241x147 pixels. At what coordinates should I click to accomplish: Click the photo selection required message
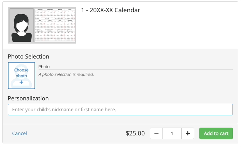66,74
